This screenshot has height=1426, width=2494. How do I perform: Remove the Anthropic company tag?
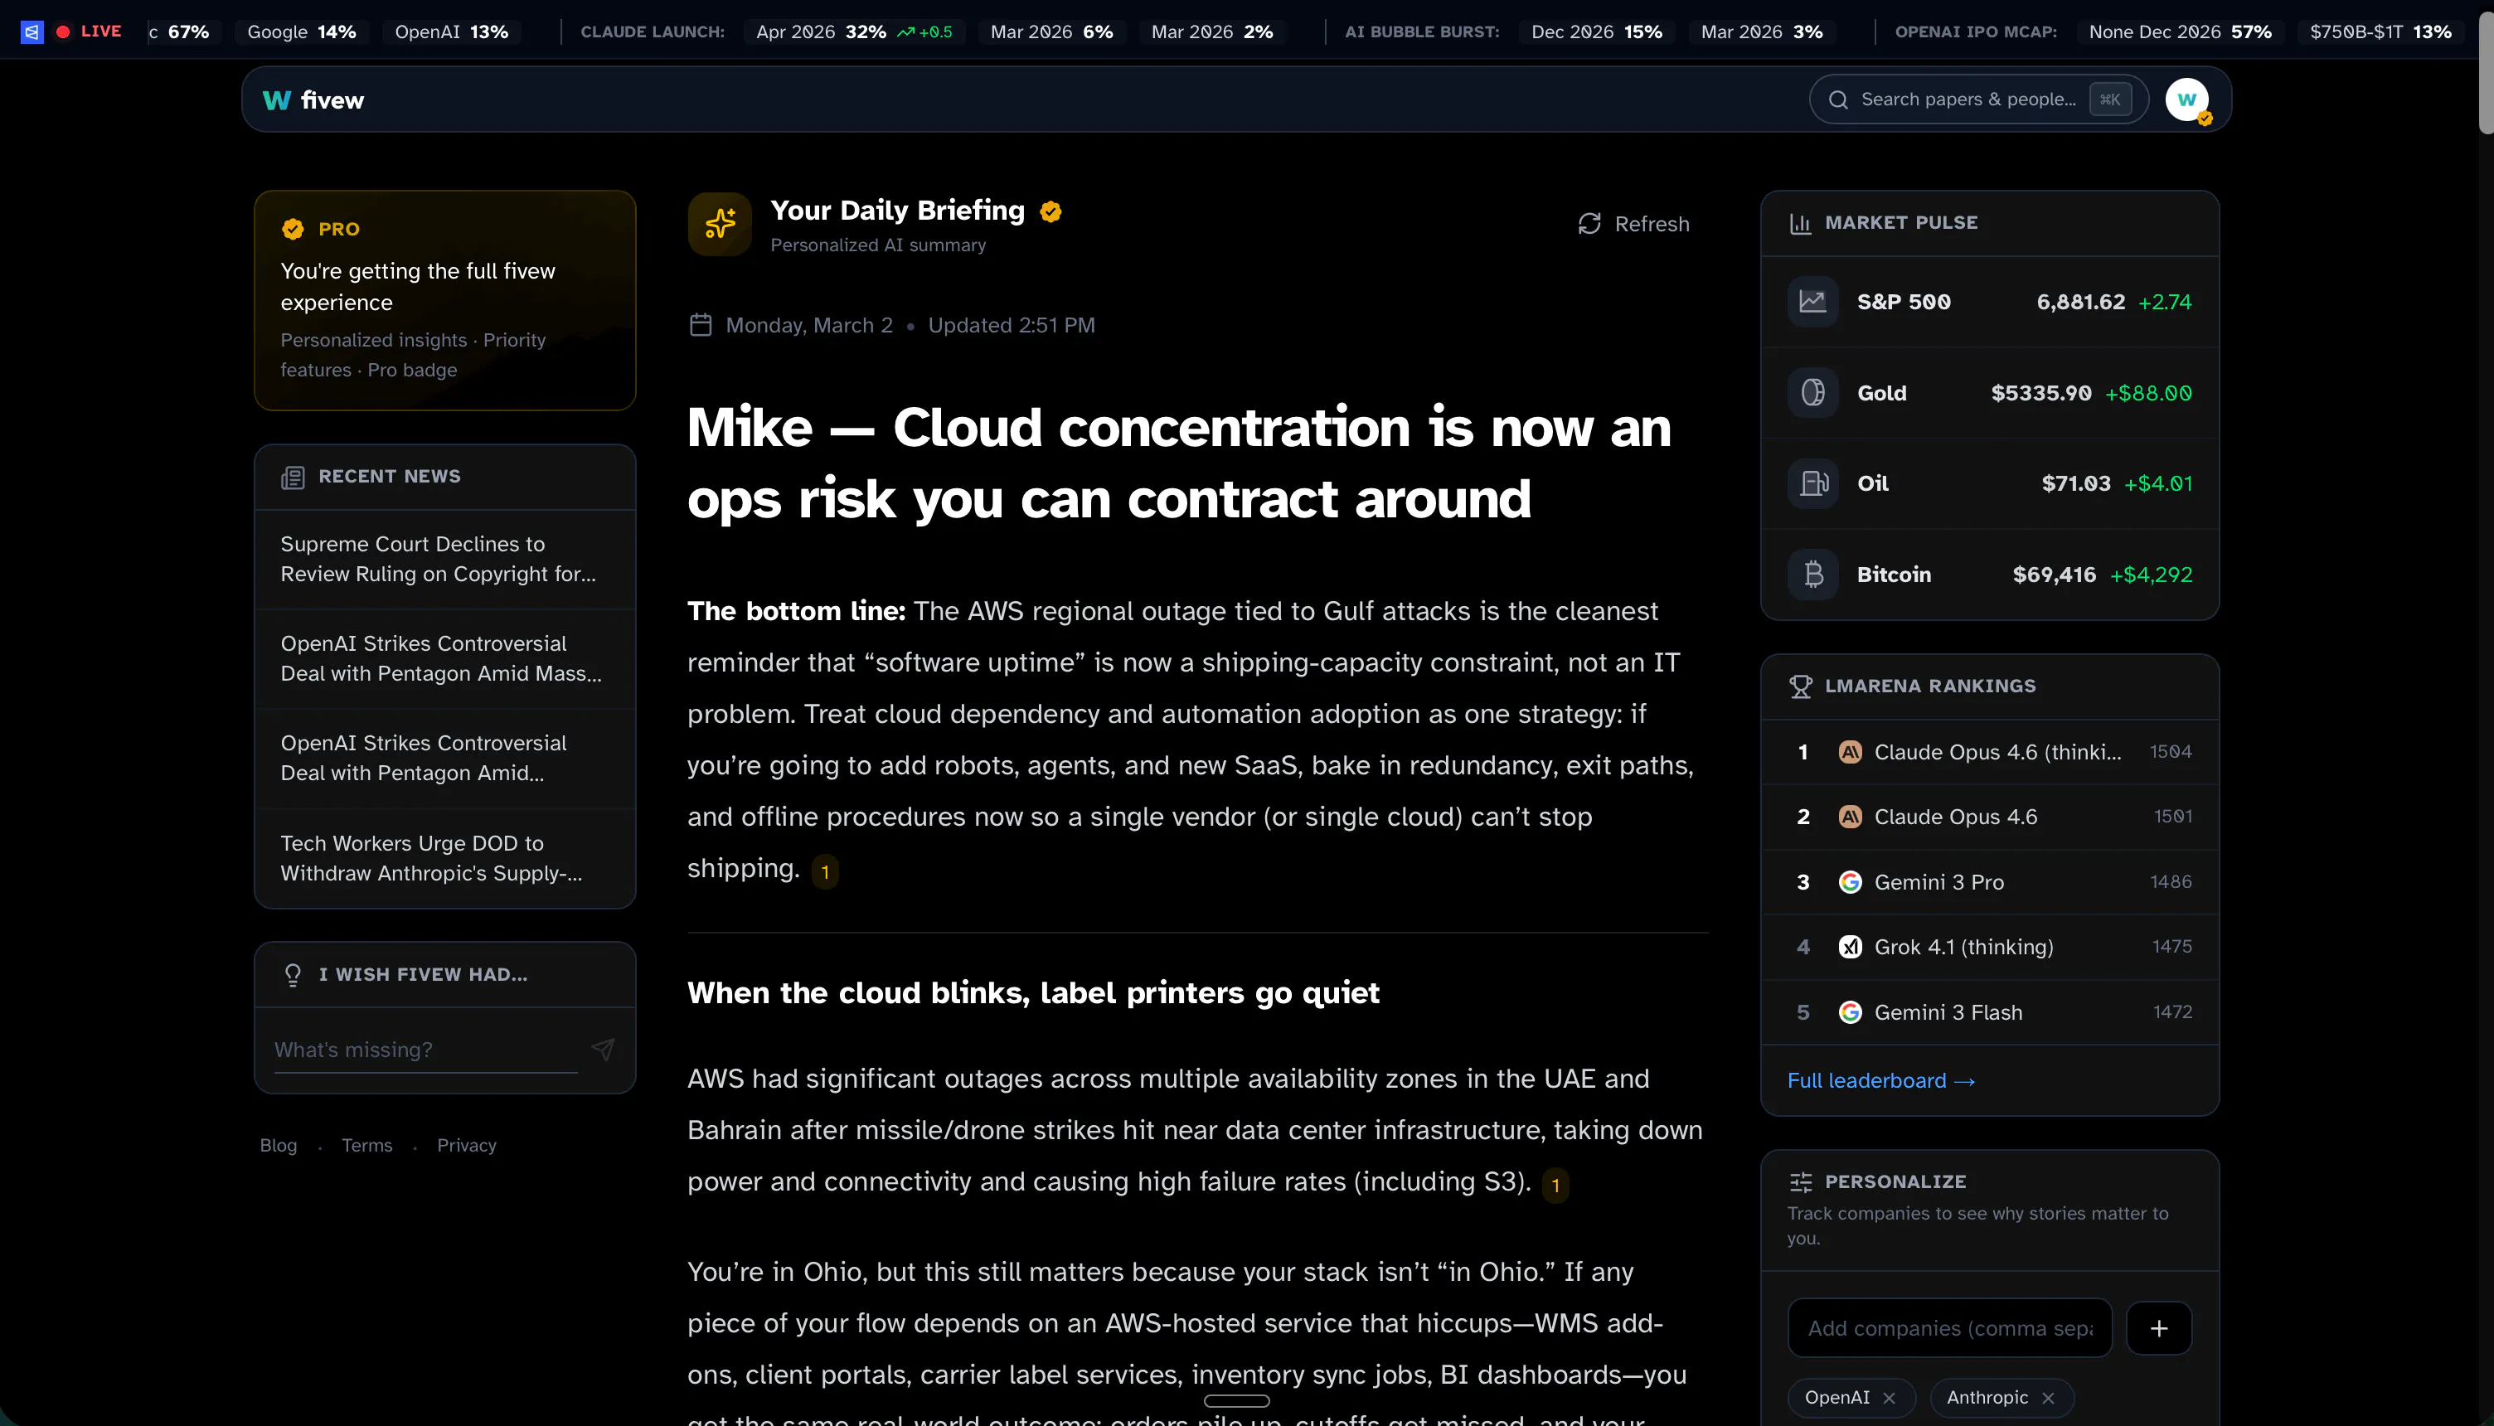(2047, 1398)
